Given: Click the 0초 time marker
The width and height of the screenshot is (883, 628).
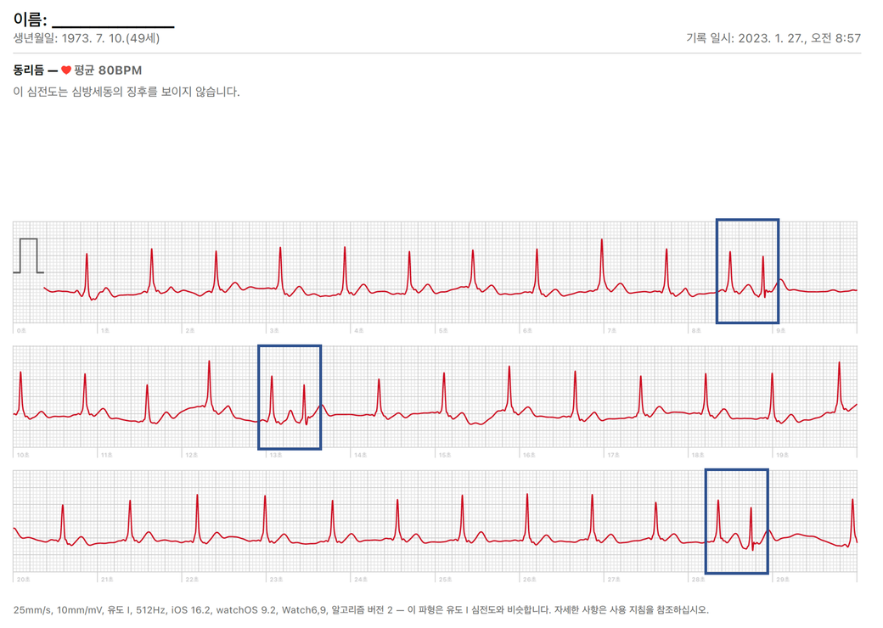Looking at the screenshot, I should [20, 330].
